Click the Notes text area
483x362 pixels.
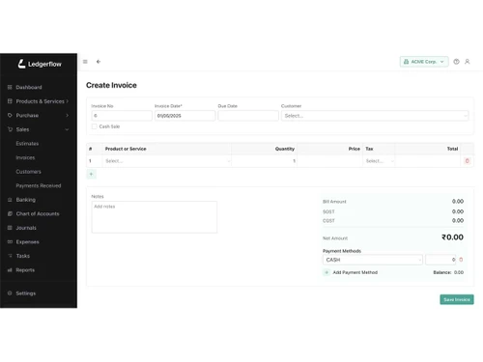click(155, 217)
